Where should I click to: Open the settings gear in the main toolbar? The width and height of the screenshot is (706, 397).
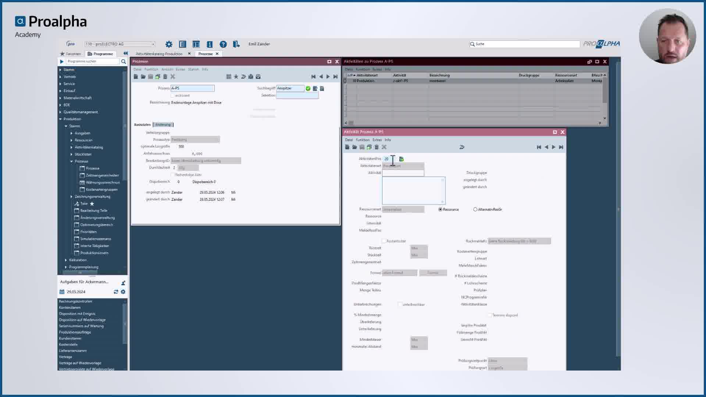tap(169, 44)
